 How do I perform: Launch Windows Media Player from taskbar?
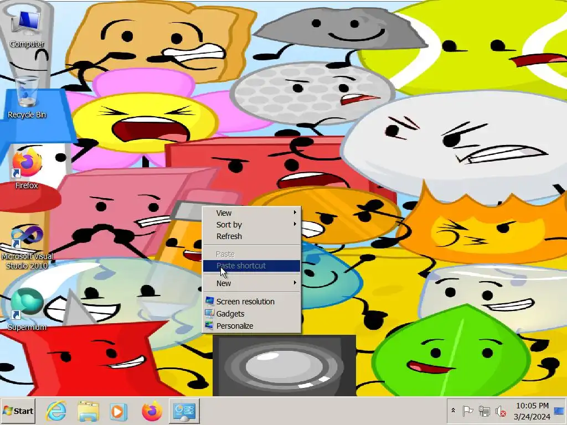(x=118, y=411)
